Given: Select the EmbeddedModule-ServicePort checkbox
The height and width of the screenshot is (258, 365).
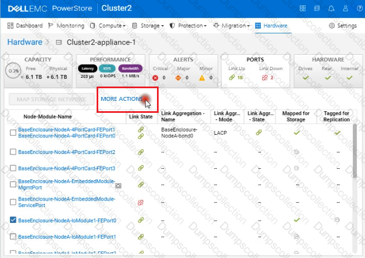Looking at the screenshot, I should pos(13,202).
